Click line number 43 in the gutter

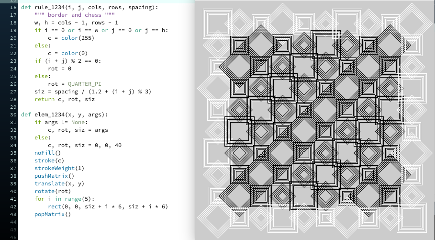(x=12, y=214)
